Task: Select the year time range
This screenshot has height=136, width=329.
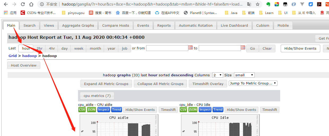Action: (x=111, y=48)
